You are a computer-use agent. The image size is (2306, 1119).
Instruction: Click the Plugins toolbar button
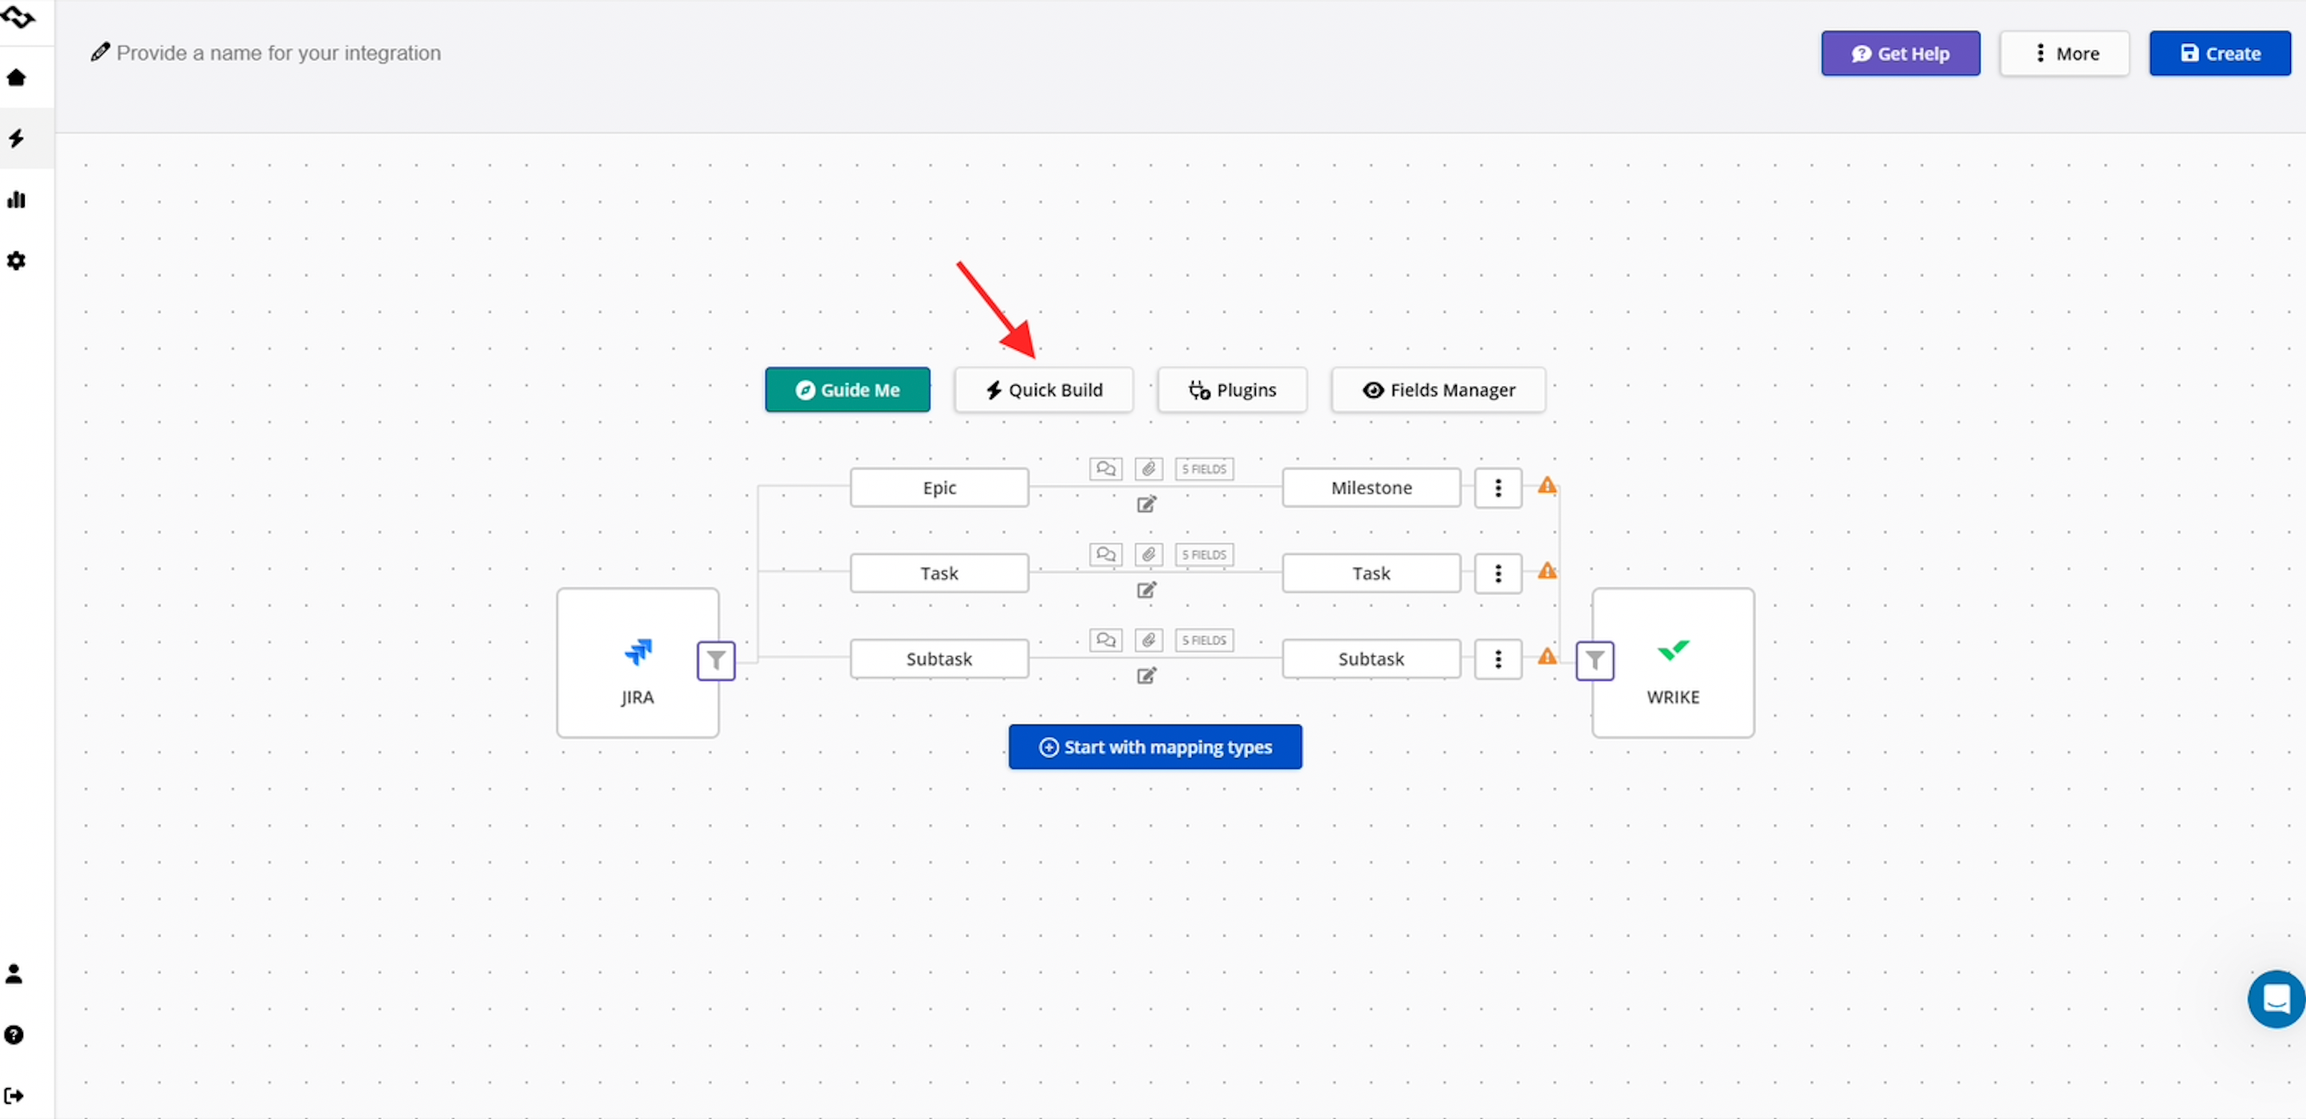(x=1232, y=390)
